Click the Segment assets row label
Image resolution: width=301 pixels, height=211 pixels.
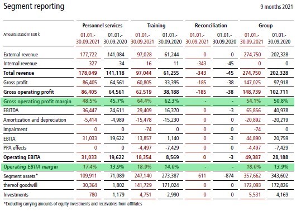tap(20, 176)
